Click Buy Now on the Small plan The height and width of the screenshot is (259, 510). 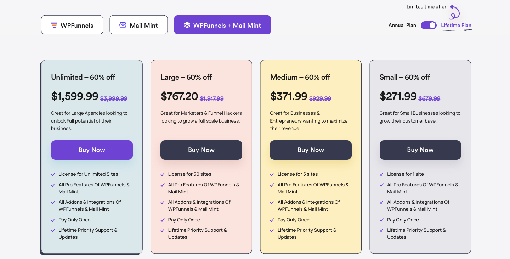point(420,150)
